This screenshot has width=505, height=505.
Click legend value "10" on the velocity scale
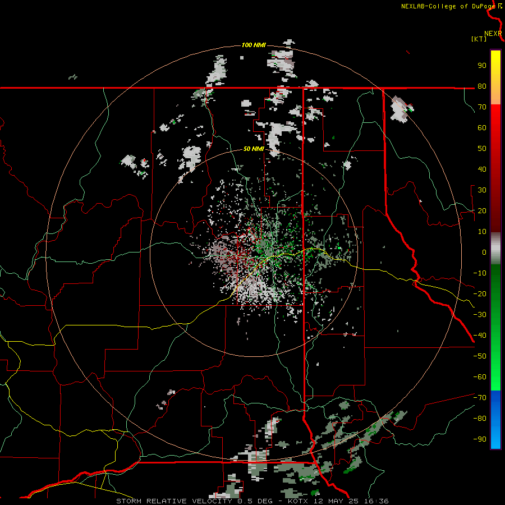coord(482,232)
